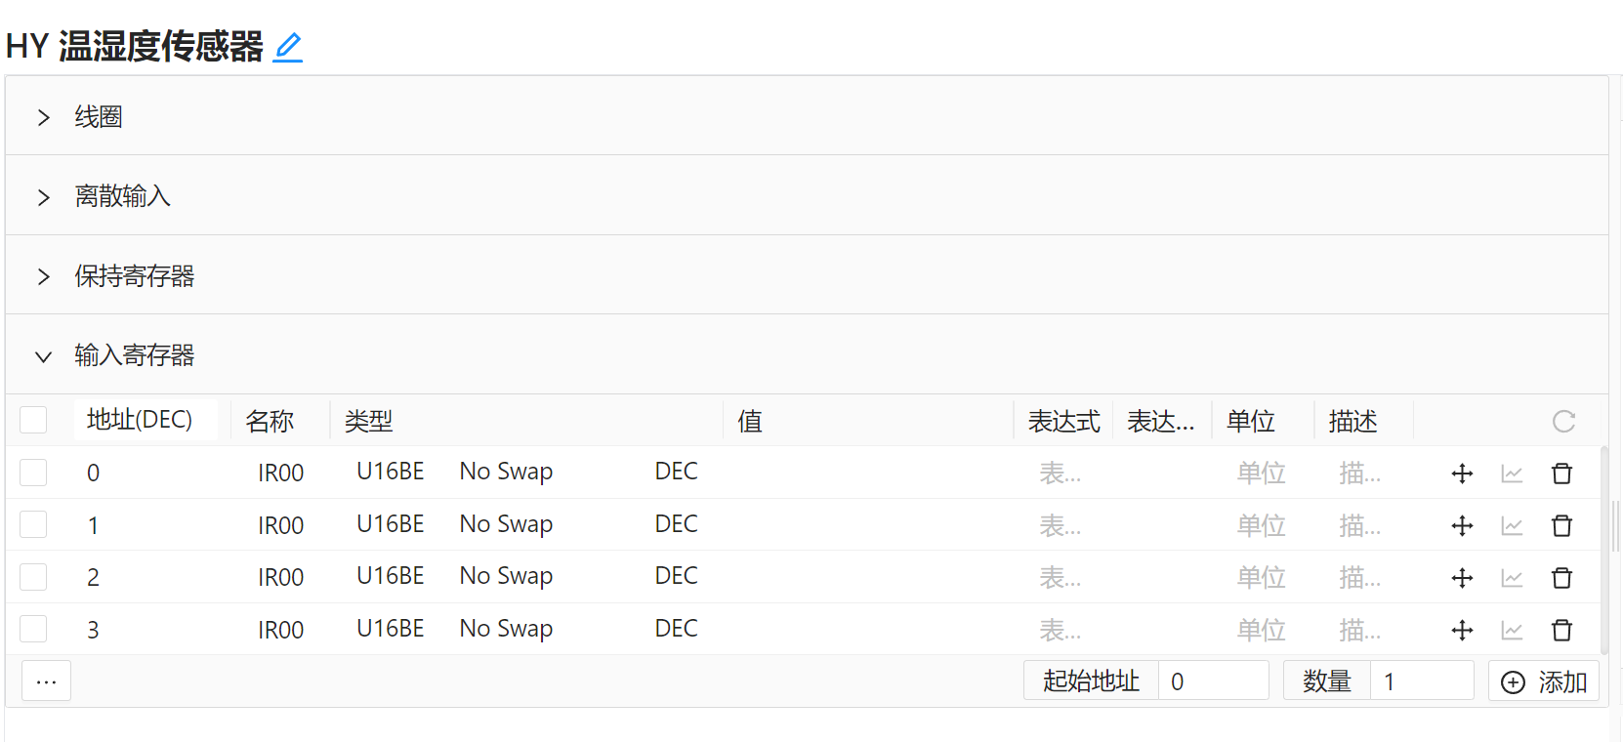Viewport: 1623px width, 742px height.
Task: Open the chart icon for address 0
Action: (1512, 474)
